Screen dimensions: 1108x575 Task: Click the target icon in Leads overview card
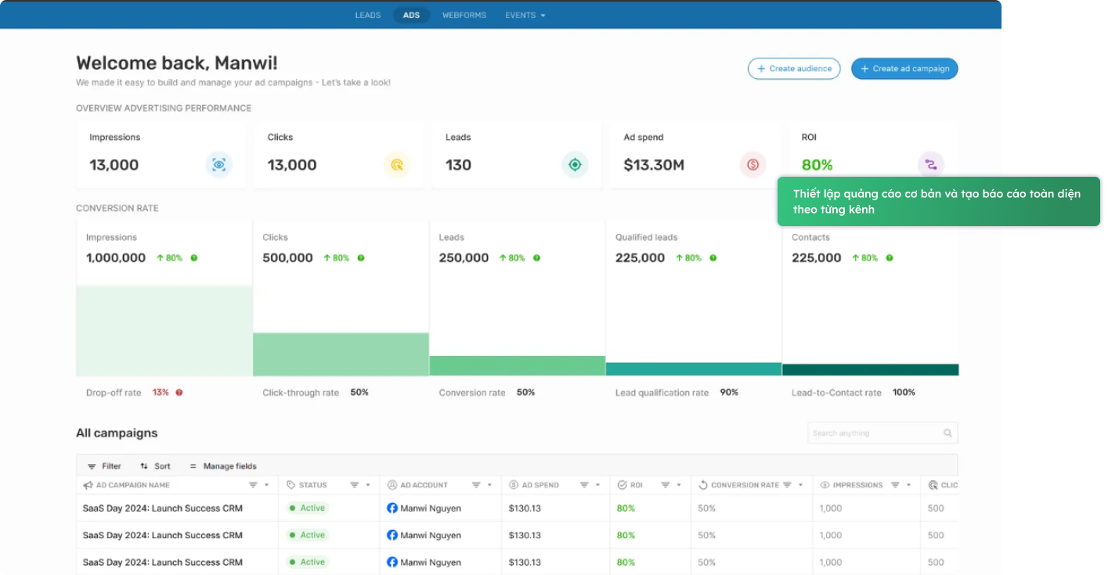(575, 164)
